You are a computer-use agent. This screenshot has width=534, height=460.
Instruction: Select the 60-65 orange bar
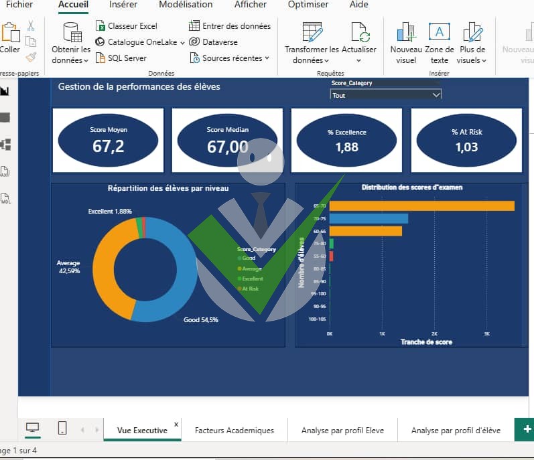366,232
